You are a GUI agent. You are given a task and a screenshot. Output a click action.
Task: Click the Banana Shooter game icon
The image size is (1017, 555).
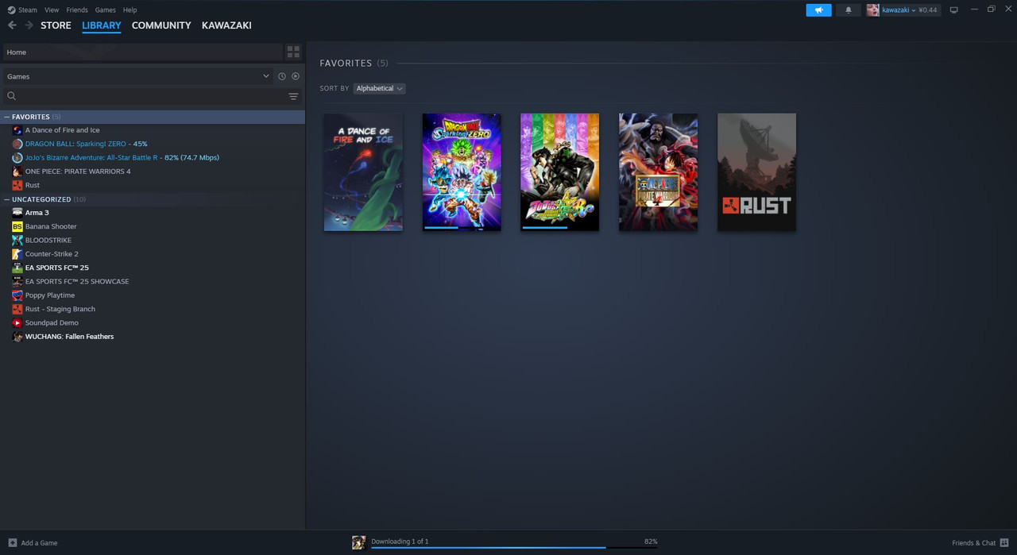[x=17, y=226]
